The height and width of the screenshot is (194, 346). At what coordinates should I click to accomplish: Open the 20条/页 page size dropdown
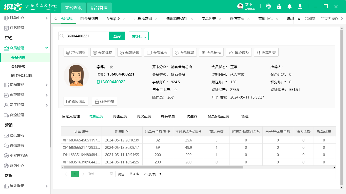(x=152, y=174)
